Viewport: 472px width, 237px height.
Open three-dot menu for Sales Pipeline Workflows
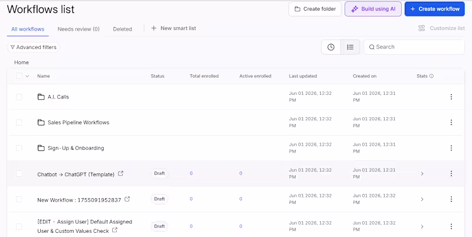point(451,123)
